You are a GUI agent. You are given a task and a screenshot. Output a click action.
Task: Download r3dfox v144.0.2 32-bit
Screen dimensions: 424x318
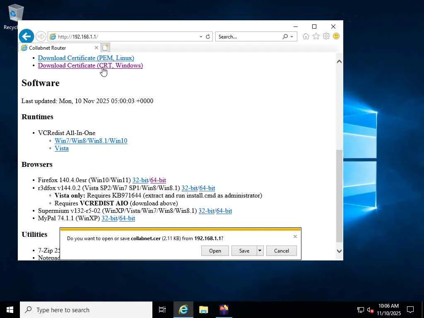point(190,188)
